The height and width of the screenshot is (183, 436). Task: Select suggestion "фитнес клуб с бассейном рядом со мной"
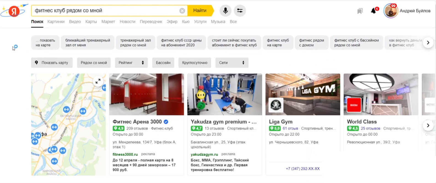(357, 43)
